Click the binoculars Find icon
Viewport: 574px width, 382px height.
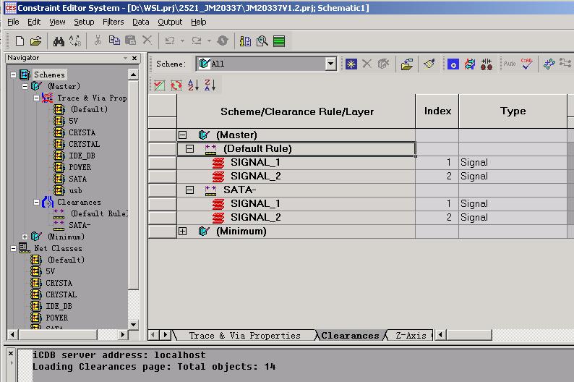point(59,41)
